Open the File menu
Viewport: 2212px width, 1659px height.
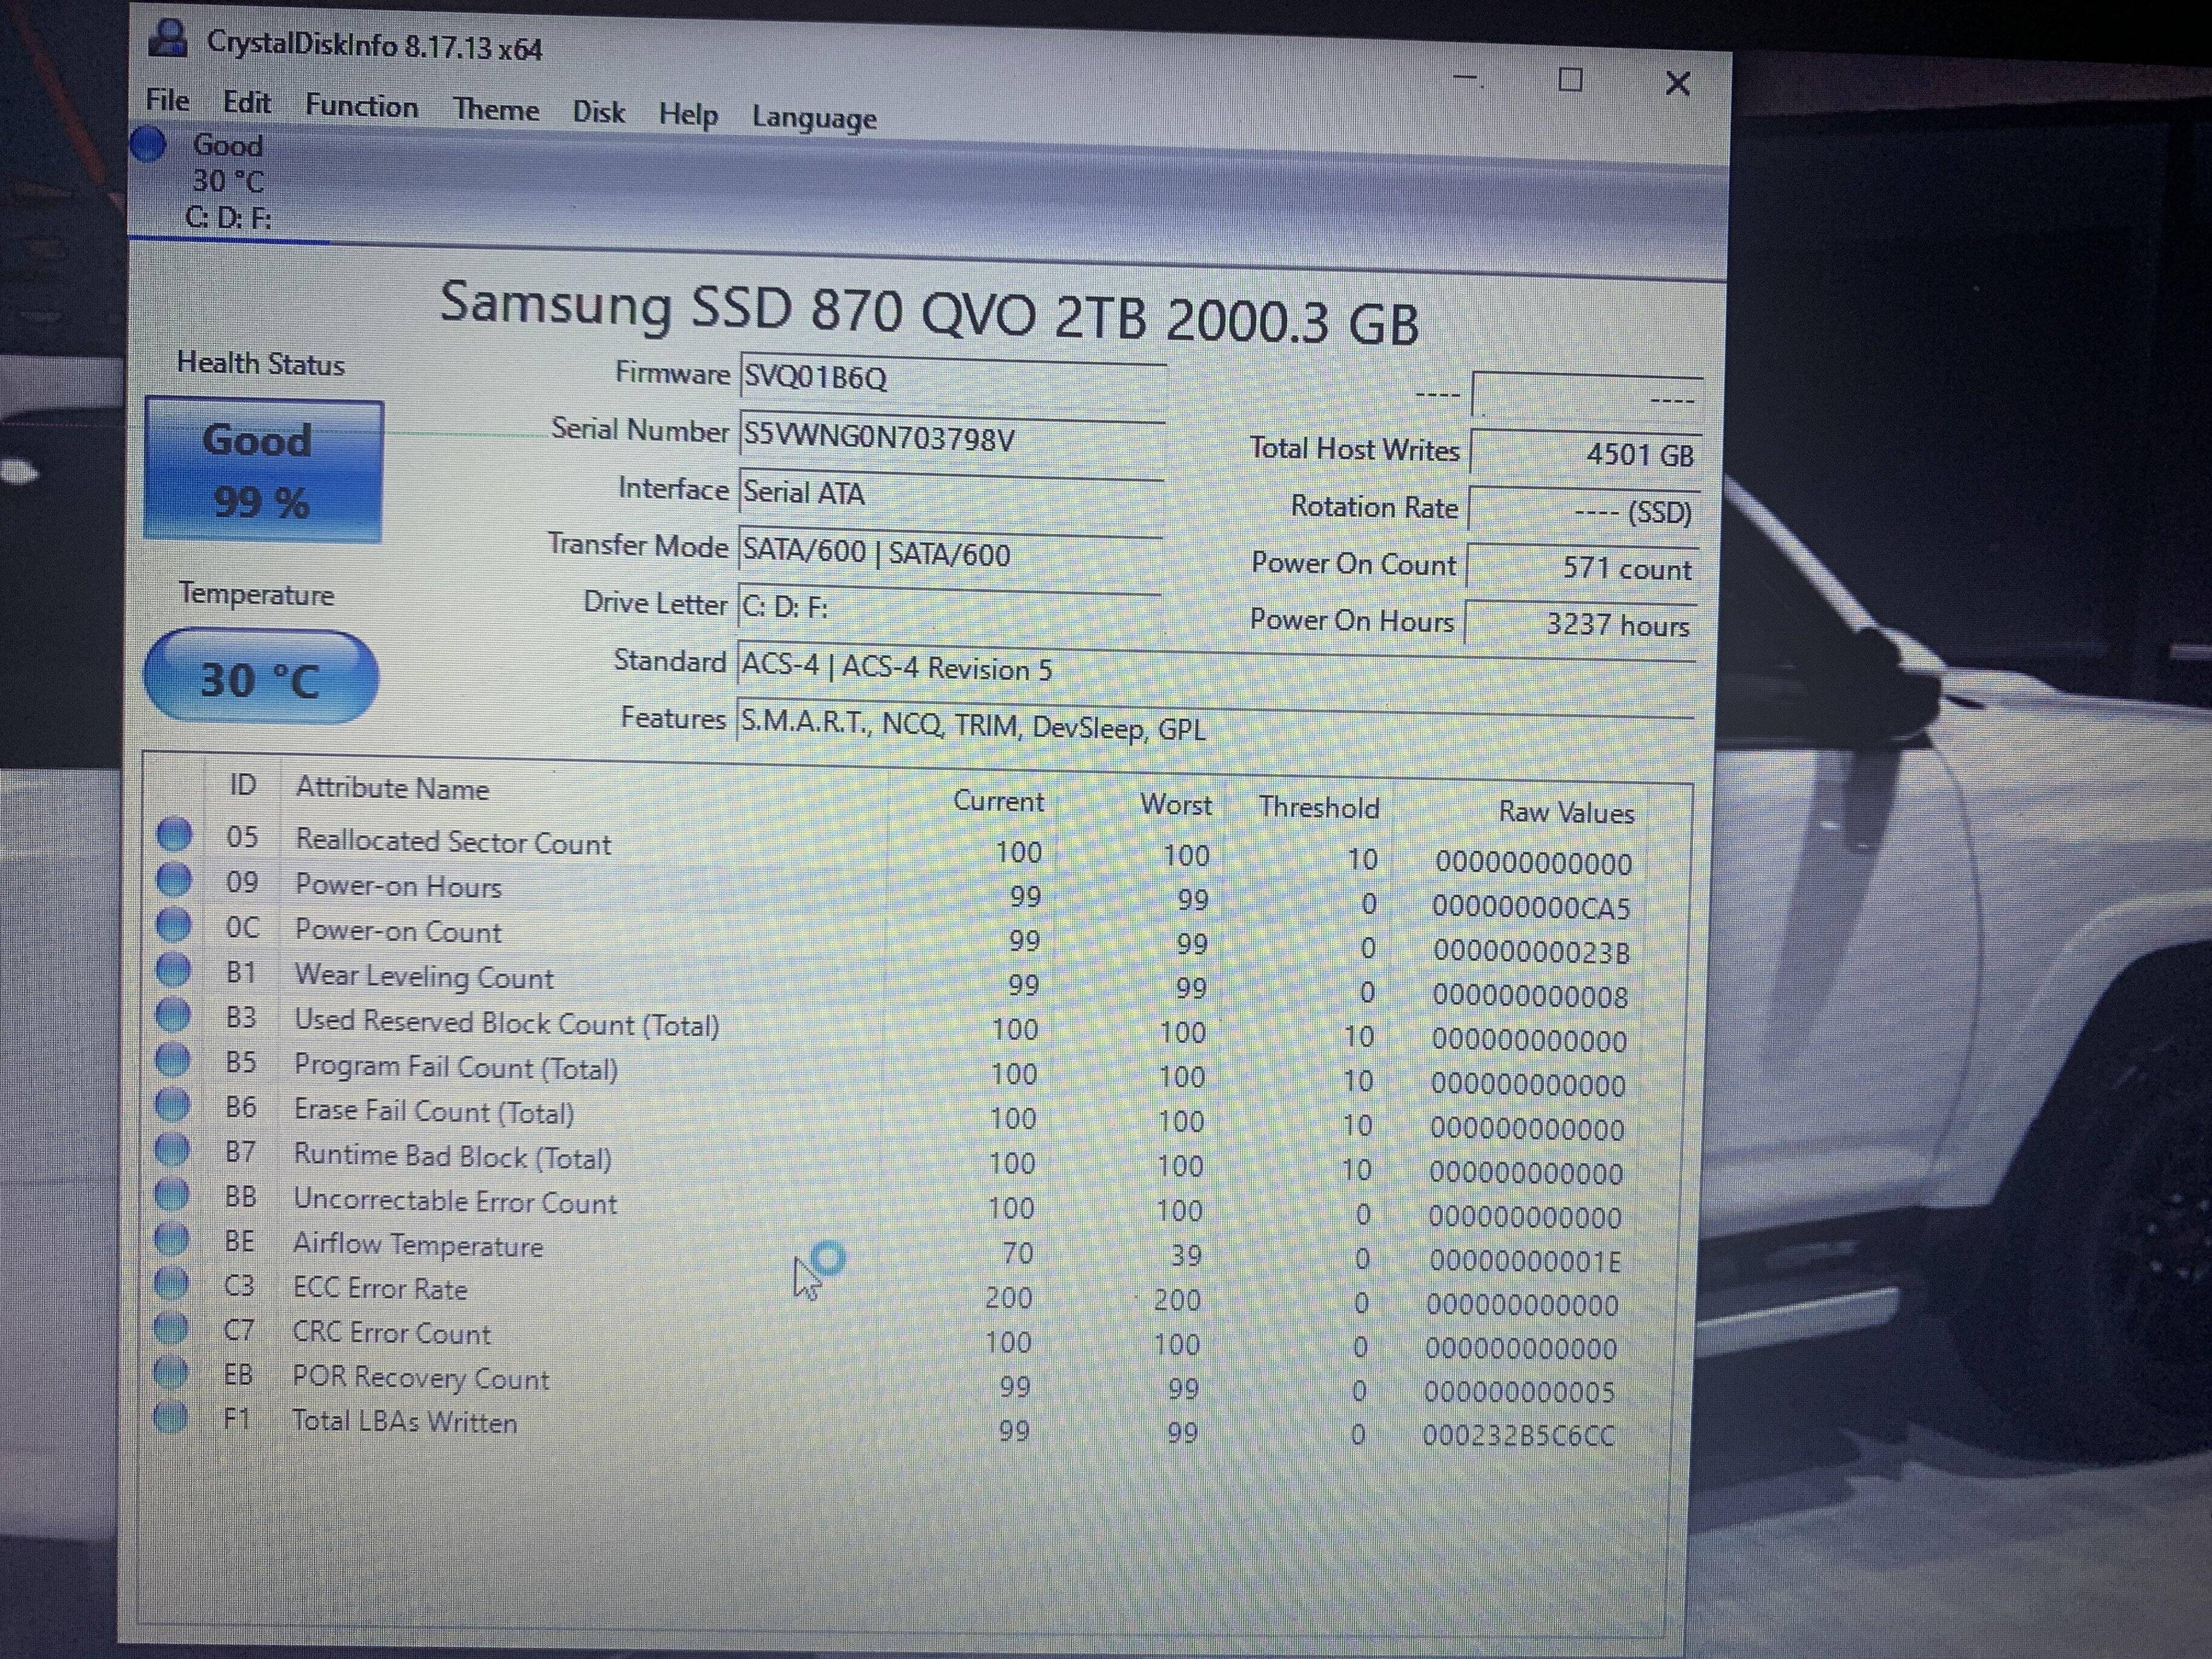[167, 101]
